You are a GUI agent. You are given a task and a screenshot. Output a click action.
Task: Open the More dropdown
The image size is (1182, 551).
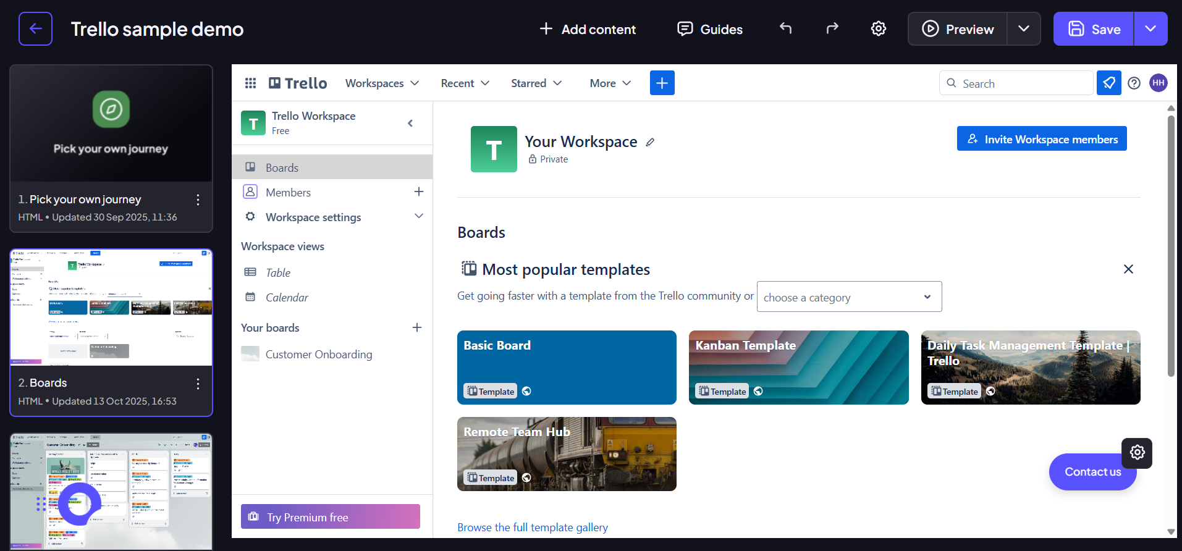[x=610, y=83]
